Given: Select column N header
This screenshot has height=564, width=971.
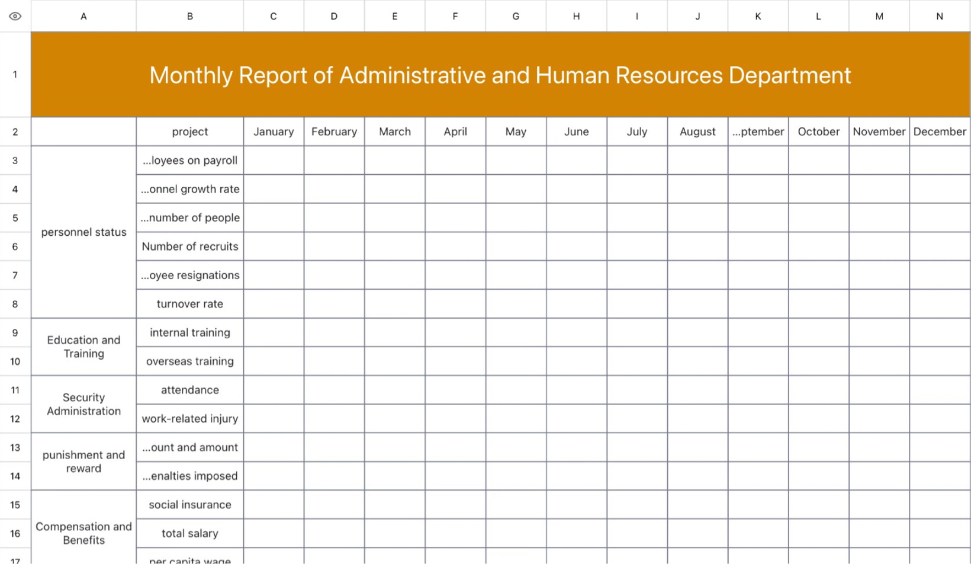Looking at the screenshot, I should [940, 16].
